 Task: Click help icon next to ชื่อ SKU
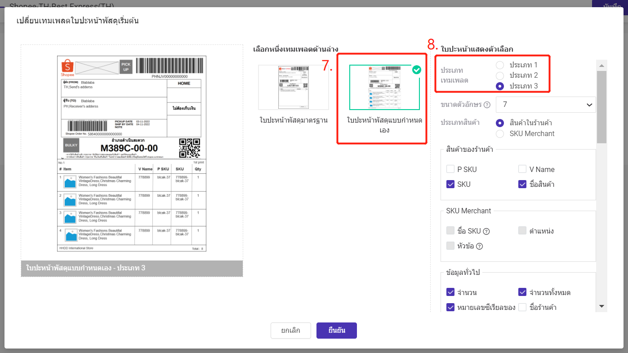pyautogui.click(x=486, y=231)
